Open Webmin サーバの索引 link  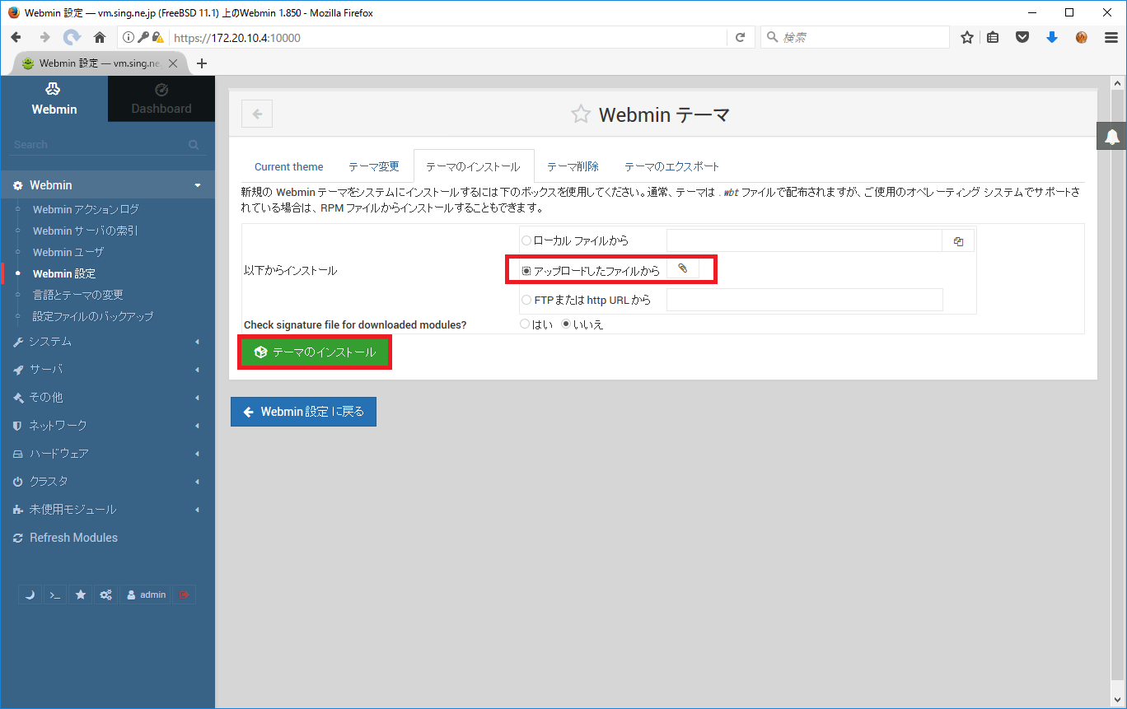86,231
